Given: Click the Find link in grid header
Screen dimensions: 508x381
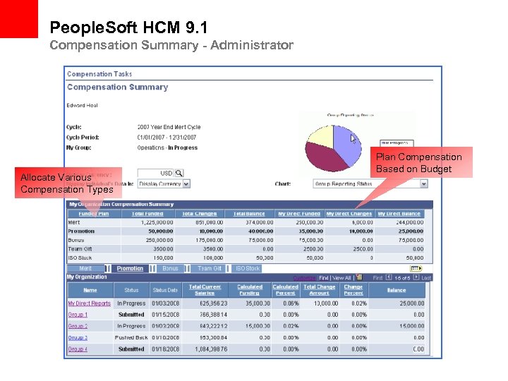Looking at the screenshot, I should [323, 278].
